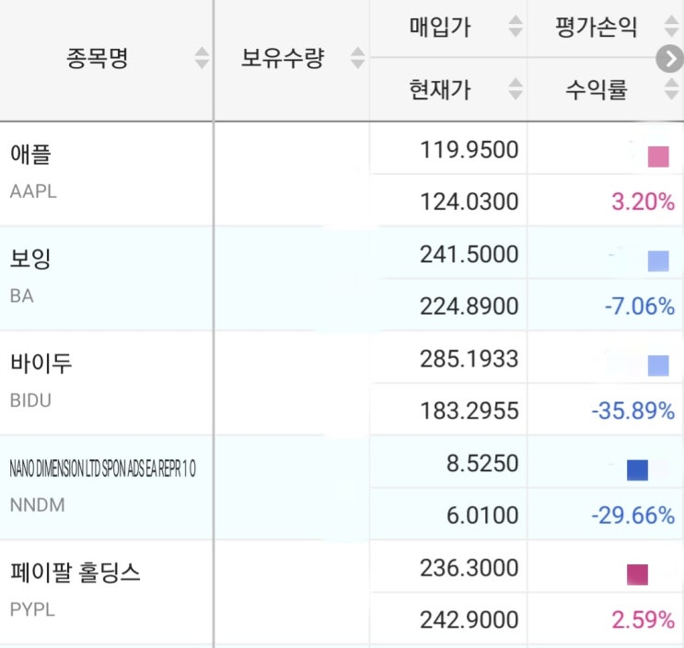This screenshot has width=684, height=648.
Task: Open the NANO DIMENSION LTD stock name
Action: coord(102,469)
